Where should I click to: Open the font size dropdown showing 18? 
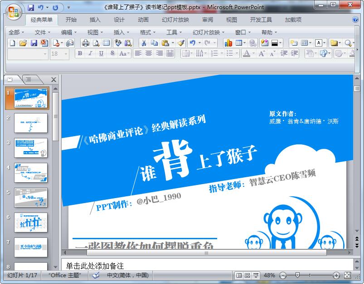(x=66, y=54)
